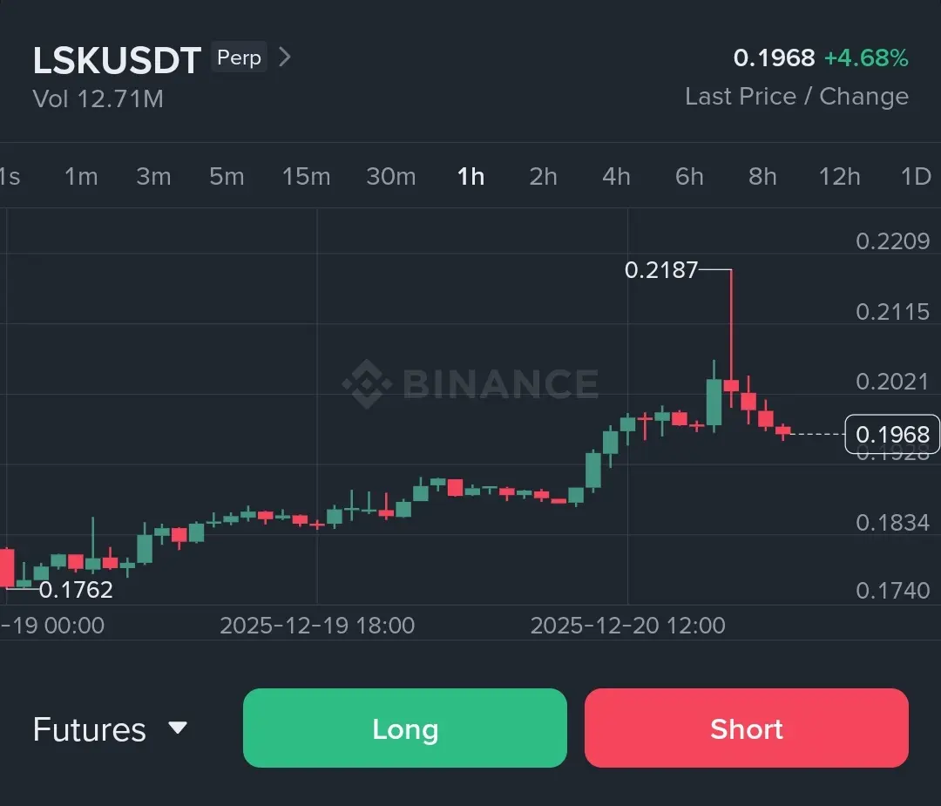This screenshot has height=806, width=941.
Task: Switch chart to 30m interval
Action: pos(390,177)
